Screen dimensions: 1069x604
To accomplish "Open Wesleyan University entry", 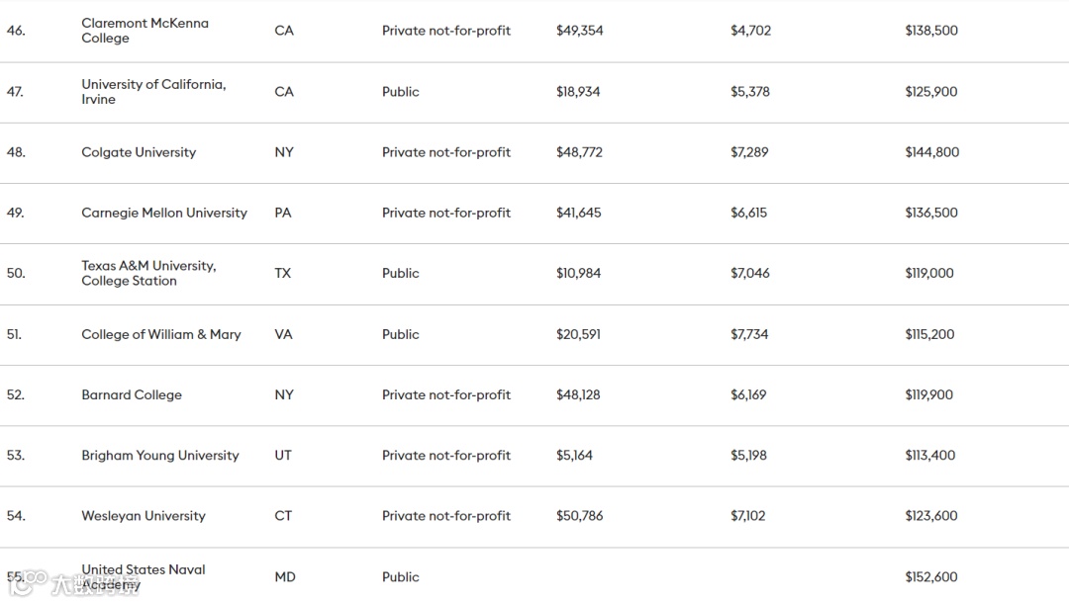I will tap(144, 516).
